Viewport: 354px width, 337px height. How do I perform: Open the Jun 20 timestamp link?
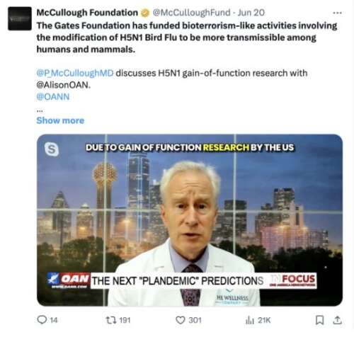click(251, 13)
